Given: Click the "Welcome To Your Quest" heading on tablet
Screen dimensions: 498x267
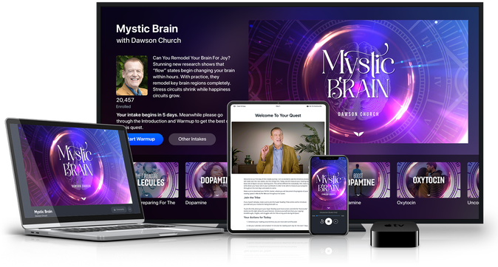Looking at the screenshot, I should tap(278, 115).
